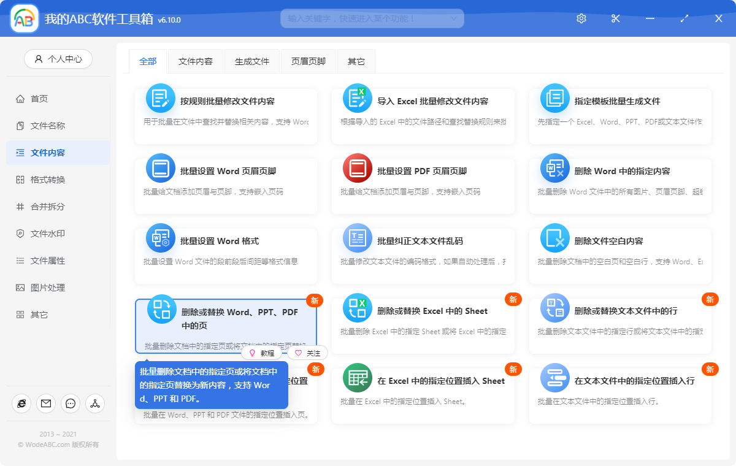The width and height of the screenshot is (736, 466).
Task: Click the chat bubble feedback icon
Action: click(x=70, y=403)
